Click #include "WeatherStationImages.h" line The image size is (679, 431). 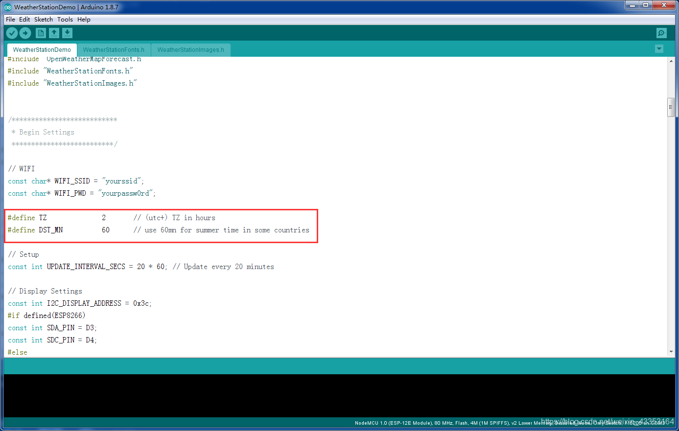72,83
